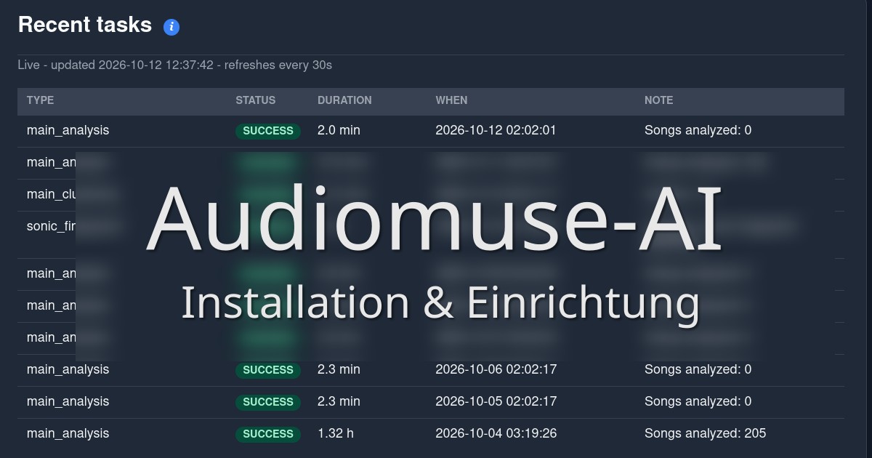Select main_analysis in the 2026-10-12 02:02:01 row
Image resolution: width=872 pixels, height=458 pixels.
pos(68,131)
